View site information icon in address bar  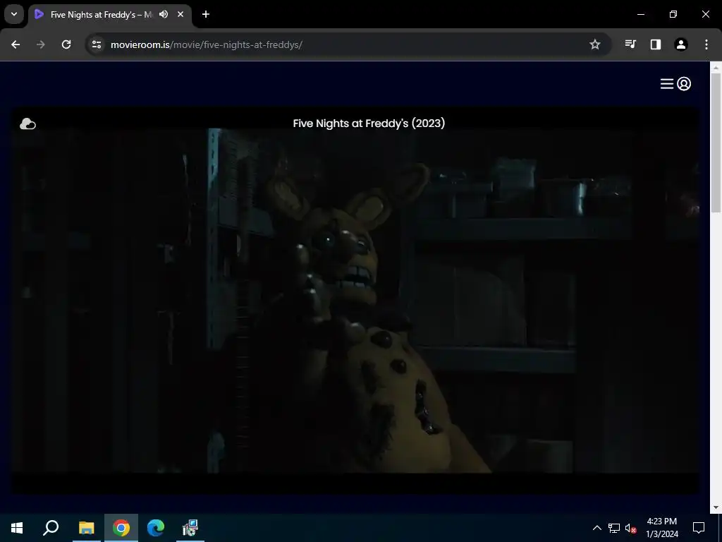pyautogui.click(x=96, y=44)
